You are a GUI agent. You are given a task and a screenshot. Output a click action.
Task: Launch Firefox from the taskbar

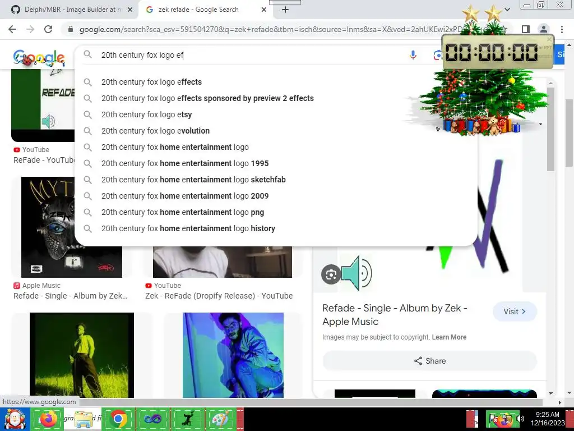tap(48, 419)
